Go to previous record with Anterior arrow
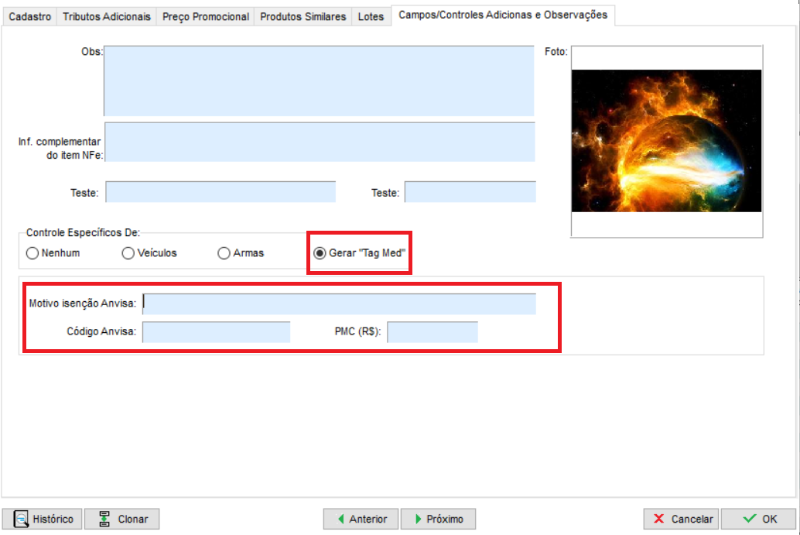The height and width of the screenshot is (535, 800). pos(340,519)
